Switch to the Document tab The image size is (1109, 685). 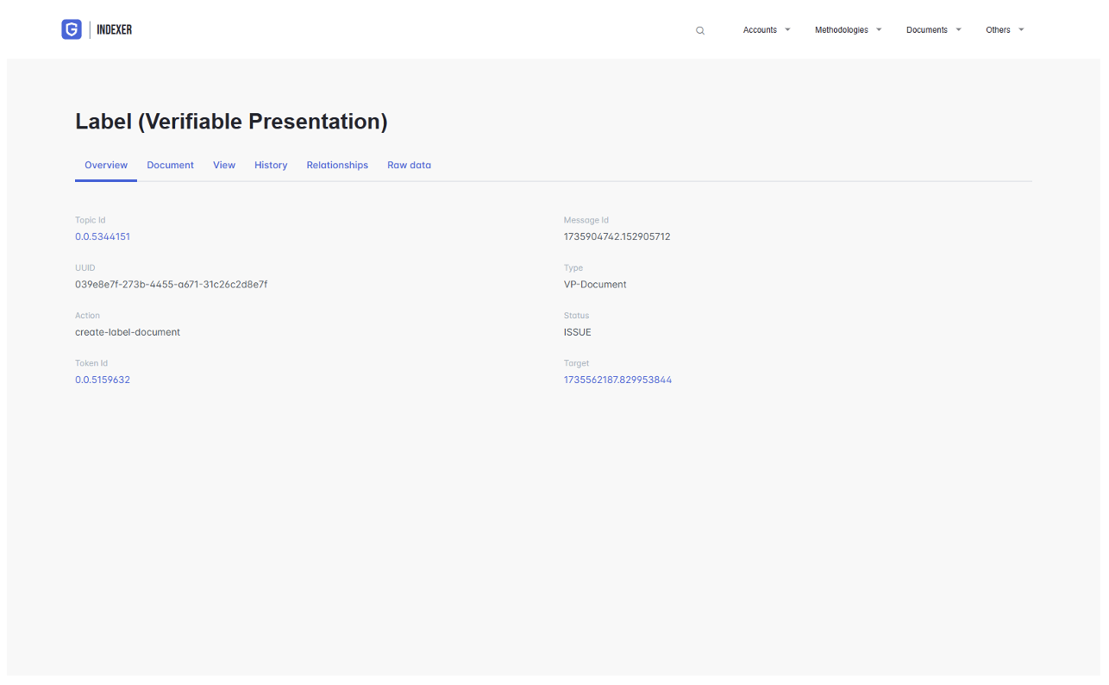[x=170, y=165]
